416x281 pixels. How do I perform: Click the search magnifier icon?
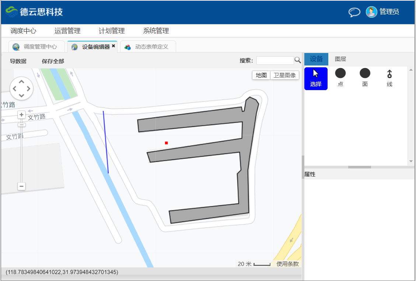point(297,60)
